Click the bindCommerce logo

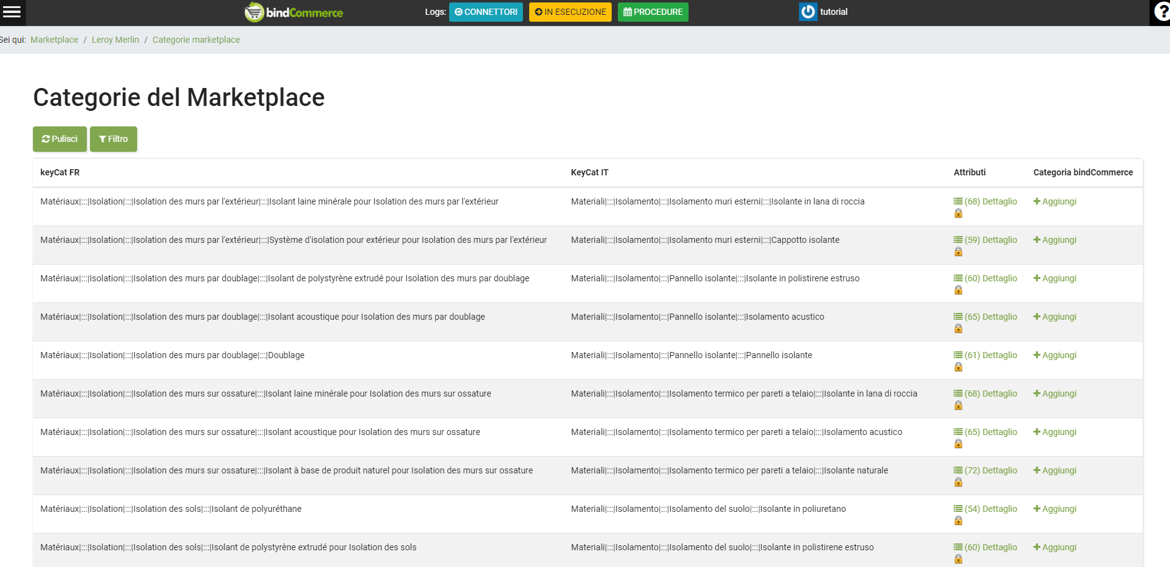293,12
